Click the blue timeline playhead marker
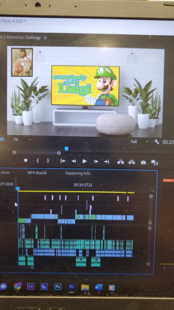 18,189
